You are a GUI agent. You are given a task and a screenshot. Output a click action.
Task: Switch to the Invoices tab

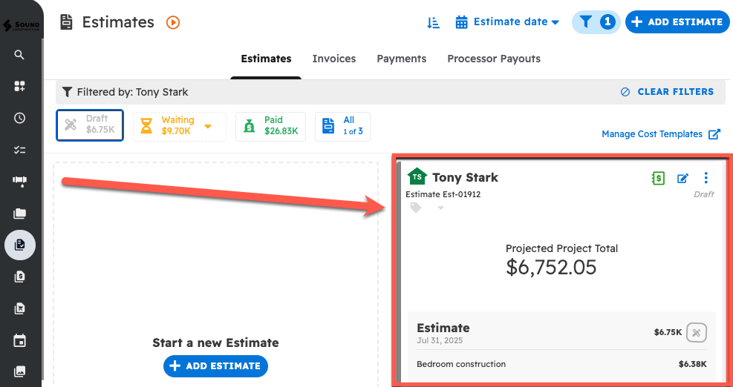333,59
